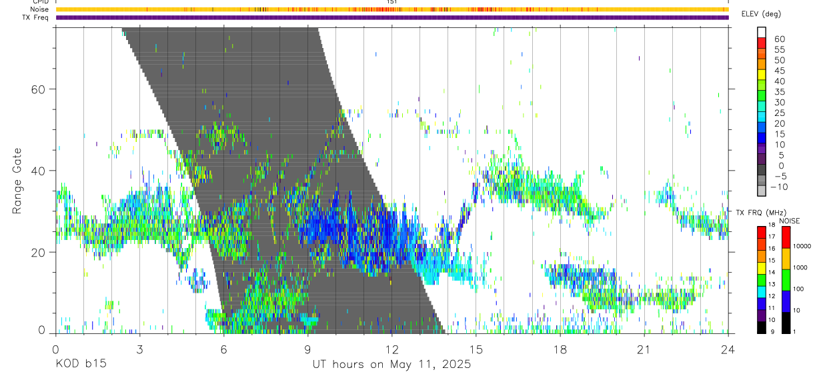Click the '10000' label in the NOISE legend
This screenshot has width=819, height=378.
[801, 247]
